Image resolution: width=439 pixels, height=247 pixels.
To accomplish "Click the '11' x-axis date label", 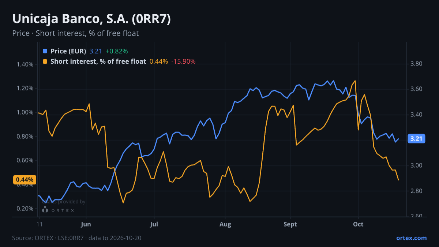I will (x=40, y=224).
